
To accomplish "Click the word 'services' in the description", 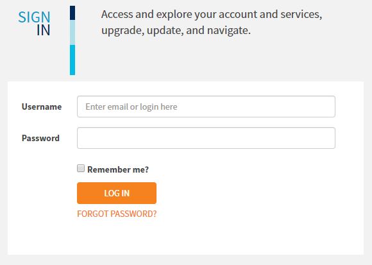I will (300, 14).
